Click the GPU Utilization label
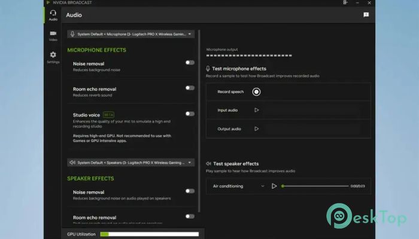Viewport: 419px width, 239px height. [81, 234]
